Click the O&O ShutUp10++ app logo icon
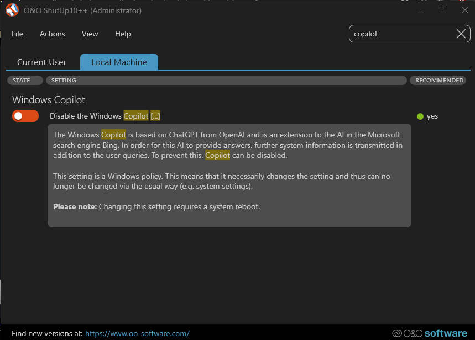 12,10
